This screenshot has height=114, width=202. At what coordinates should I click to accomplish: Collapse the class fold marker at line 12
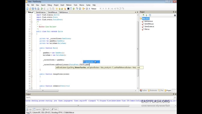point(32,34)
